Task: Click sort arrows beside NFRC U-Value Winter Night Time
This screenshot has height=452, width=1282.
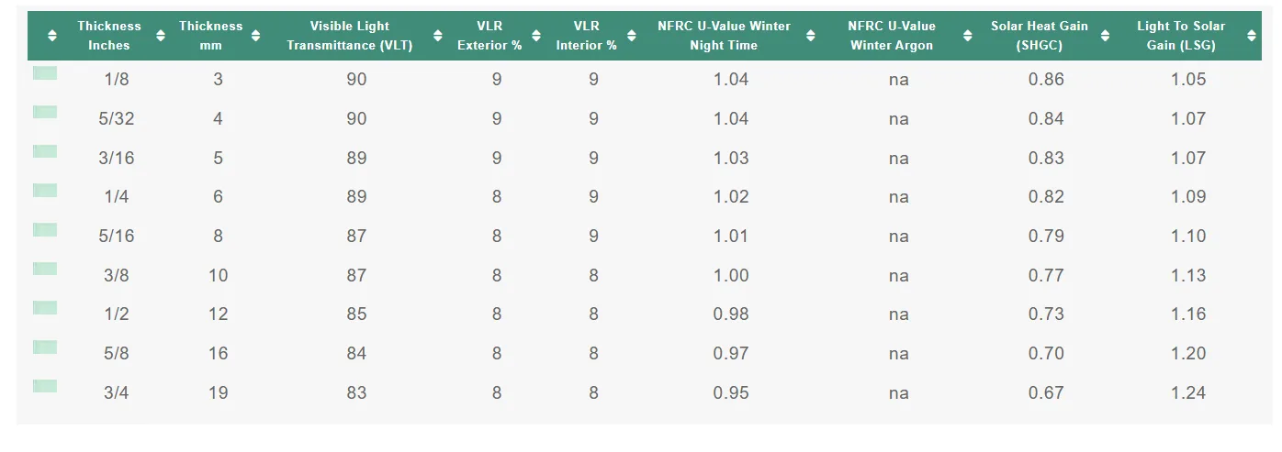Action: [811, 36]
